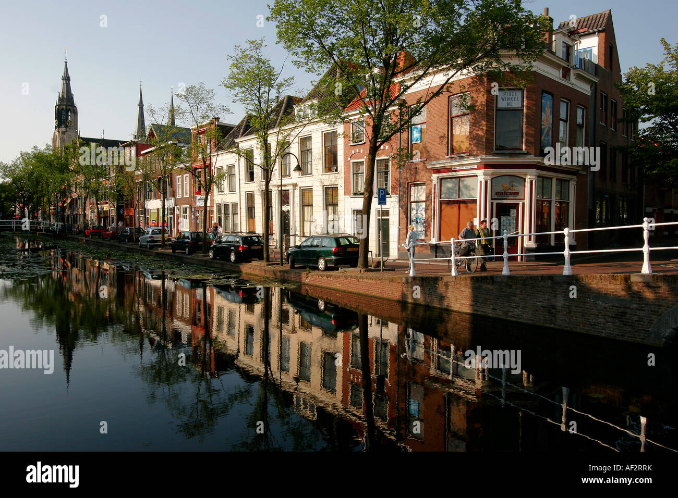Select the Pixel Winkel.nl window sign
This screenshot has height=498, width=678.
pyautogui.click(x=509, y=98)
